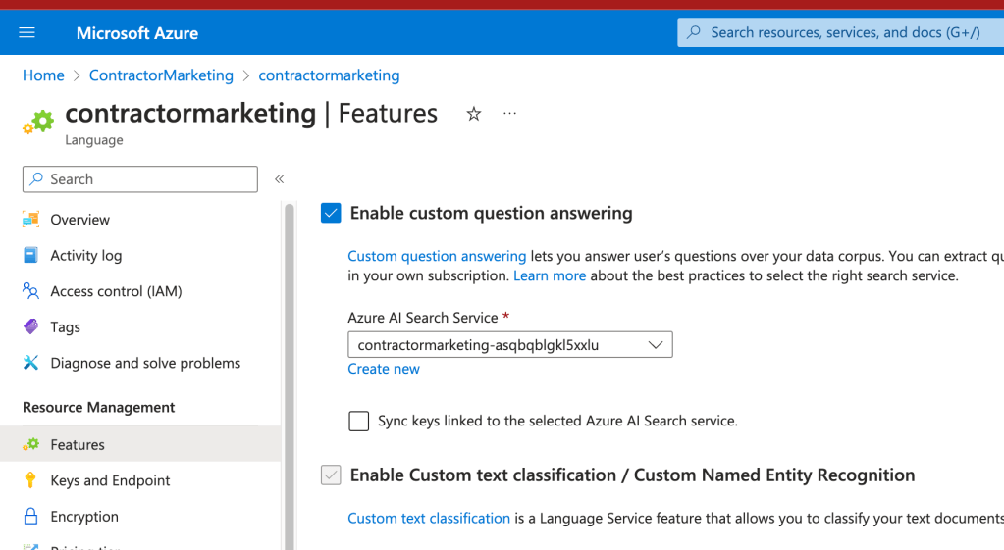The image size is (1004, 550).
Task: Focus the sidebar Search box
Action: (140, 179)
